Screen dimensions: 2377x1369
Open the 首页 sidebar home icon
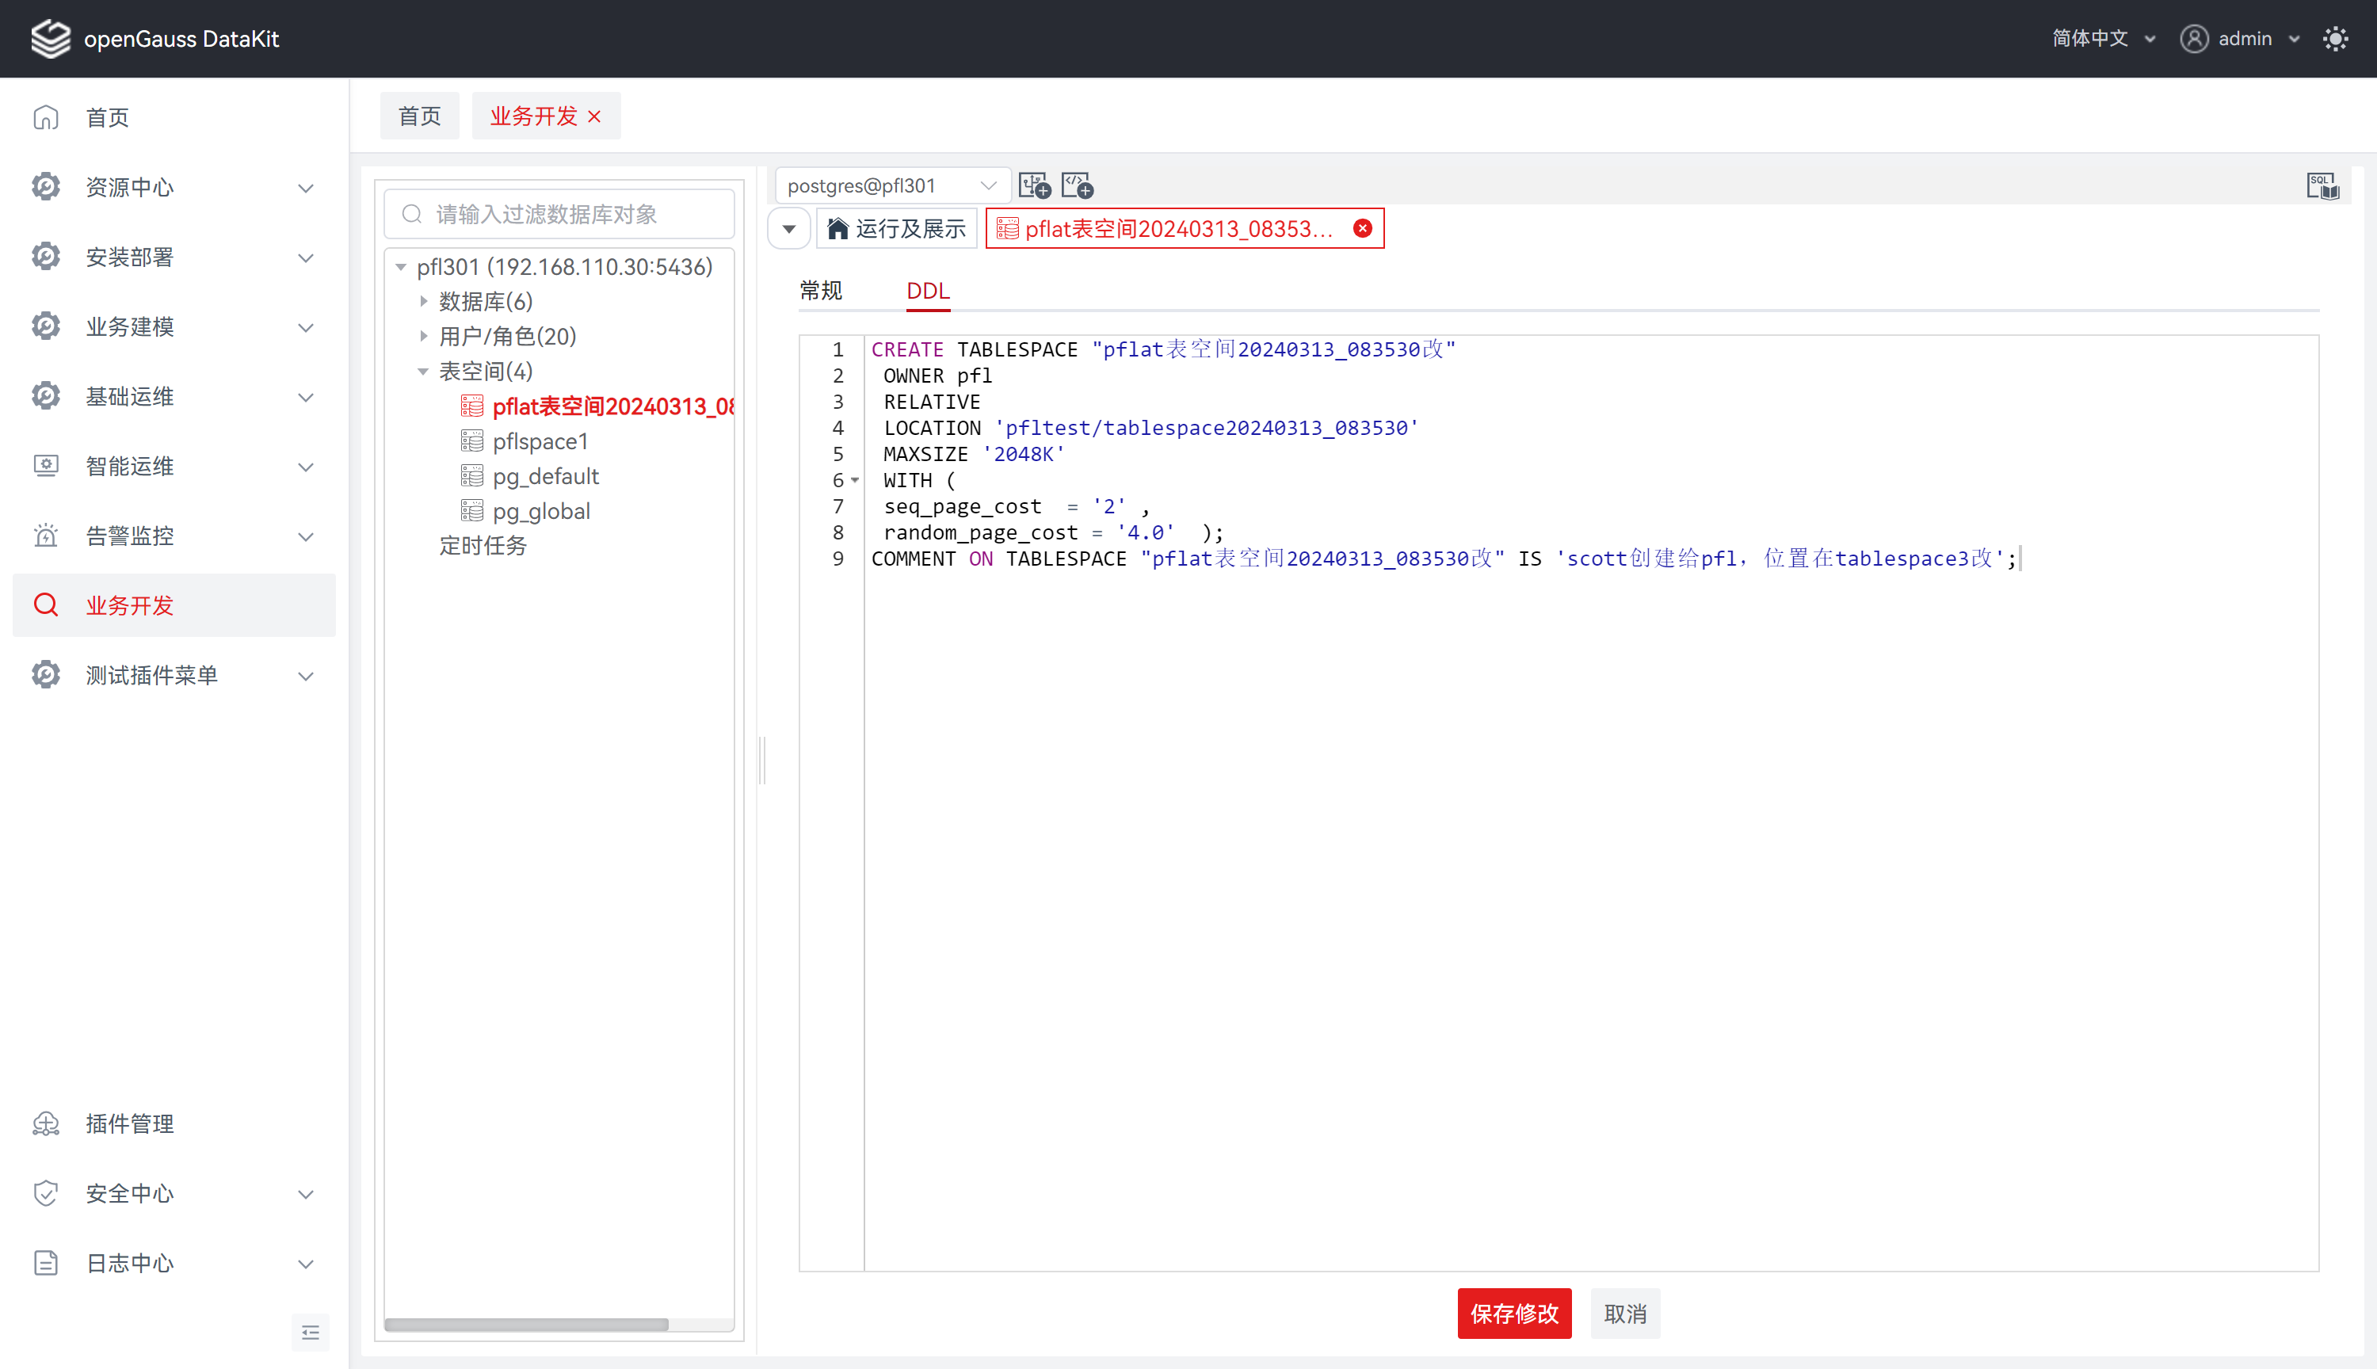pyautogui.click(x=46, y=117)
